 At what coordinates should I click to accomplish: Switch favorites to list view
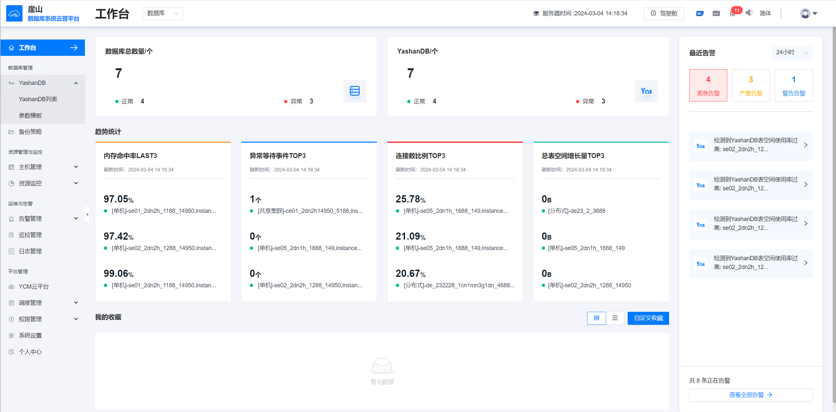(615, 318)
